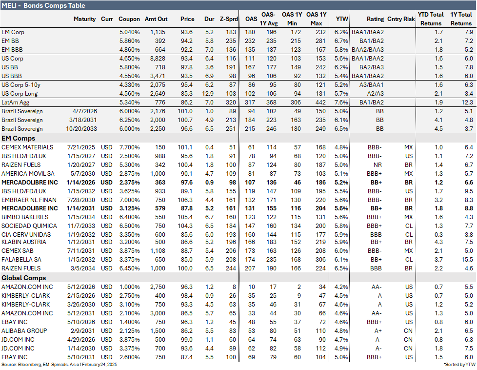Click the 12.3 1Y return for LatAm Agg
Viewport: 477px width, 370px height.
pos(467,103)
